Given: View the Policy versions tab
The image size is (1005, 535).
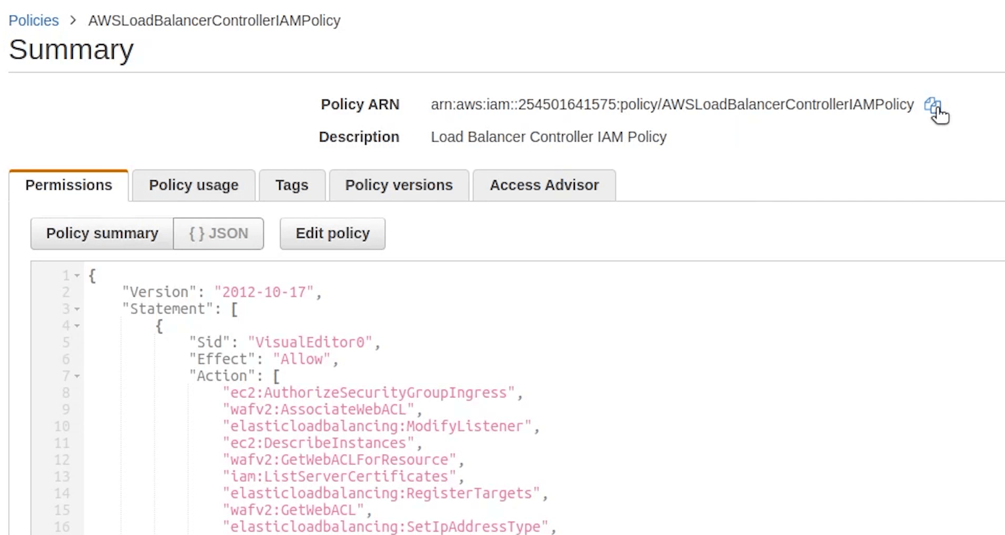Looking at the screenshot, I should tap(399, 185).
